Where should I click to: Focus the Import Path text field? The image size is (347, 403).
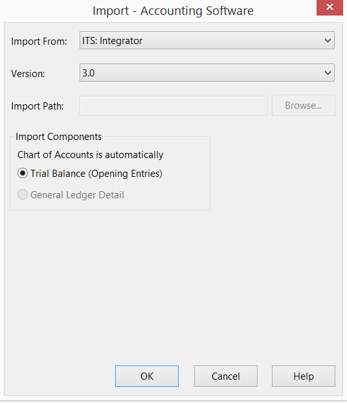[173, 106]
